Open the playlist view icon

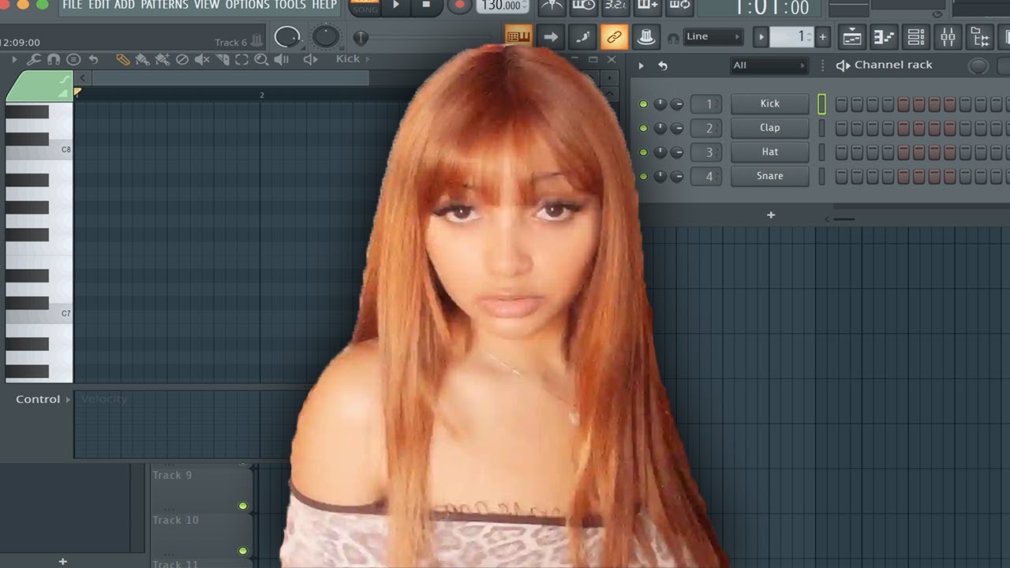[x=852, y=37]
